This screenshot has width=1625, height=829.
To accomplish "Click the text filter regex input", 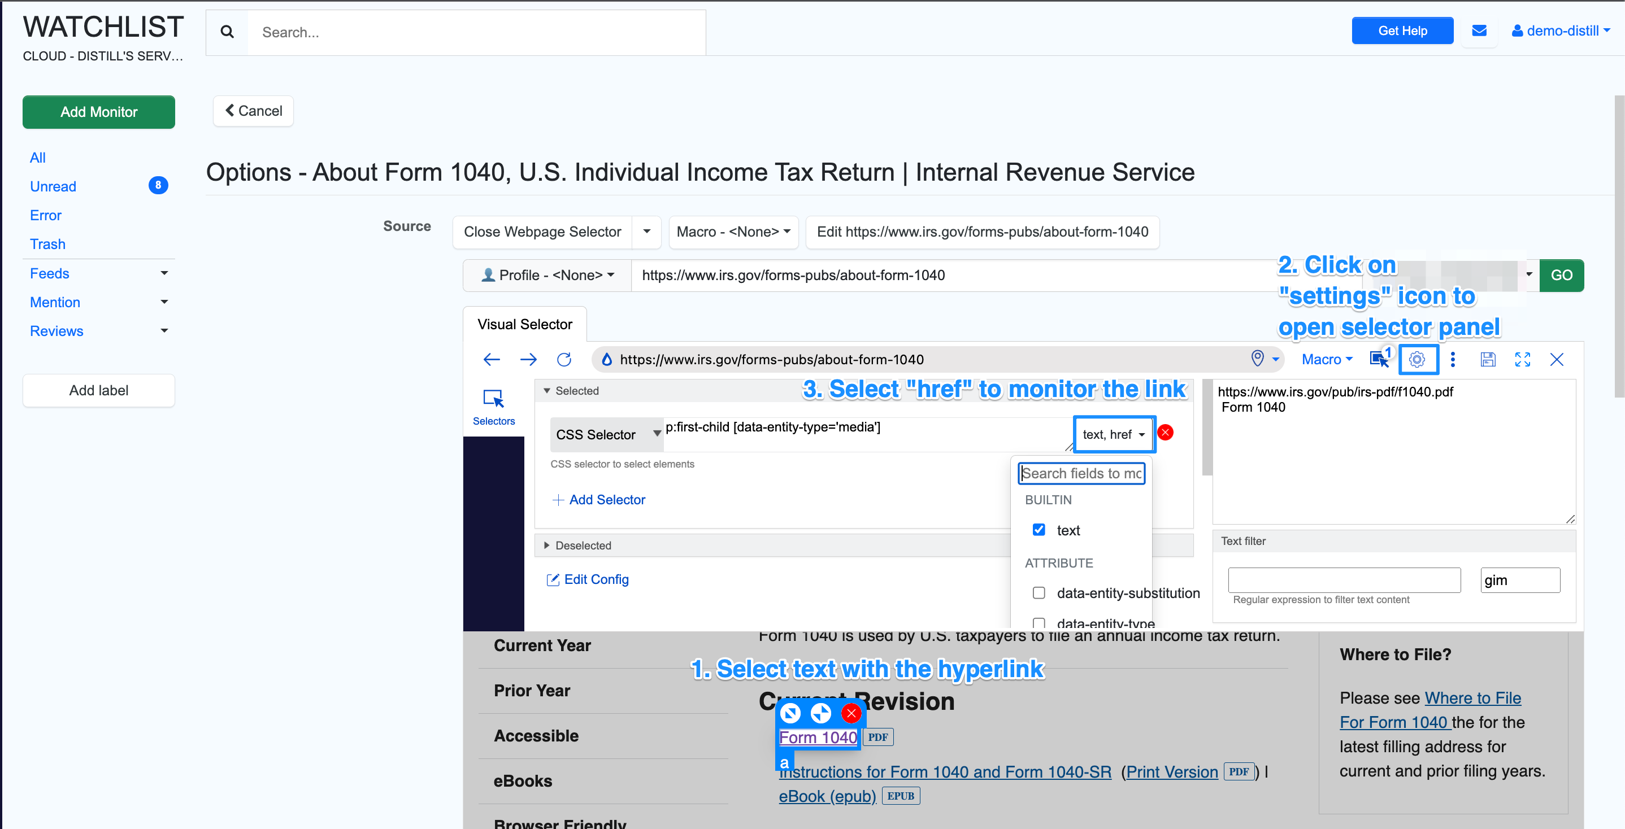I will [x=1344, y=580].
